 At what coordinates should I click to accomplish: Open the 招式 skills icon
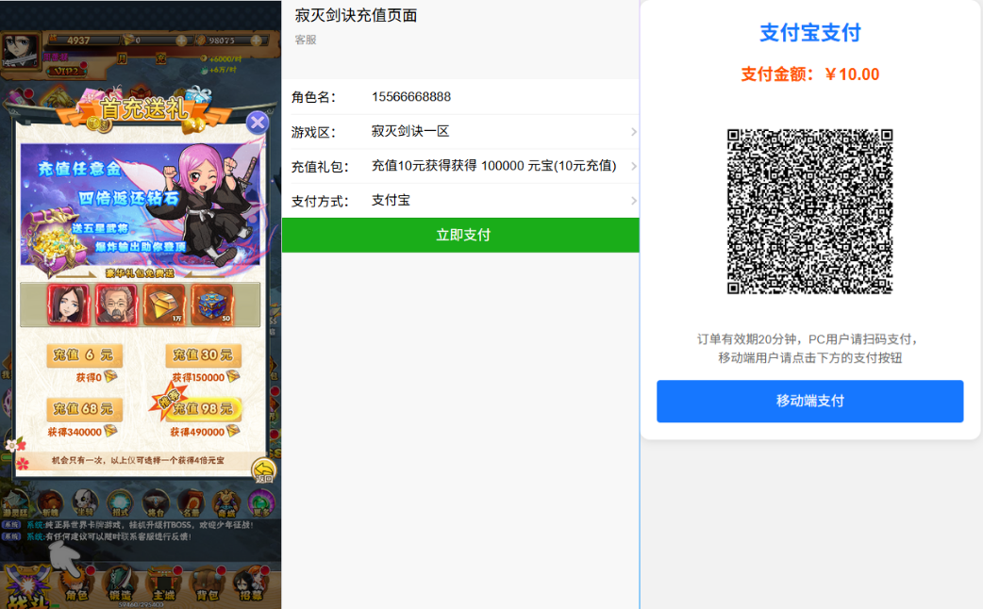click(121, 503)
